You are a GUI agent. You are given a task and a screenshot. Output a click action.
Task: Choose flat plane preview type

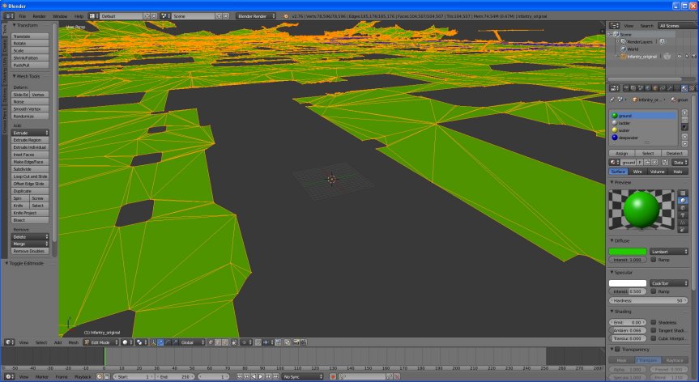pos(683,193)
